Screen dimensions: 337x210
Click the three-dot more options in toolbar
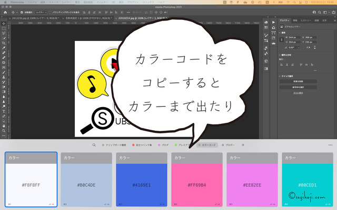pos(128,13)
